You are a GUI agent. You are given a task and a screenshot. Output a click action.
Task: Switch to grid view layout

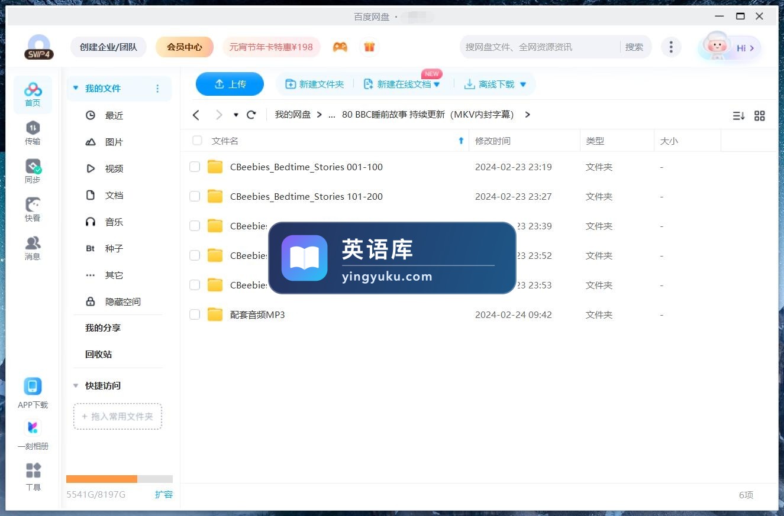(760, 116)
